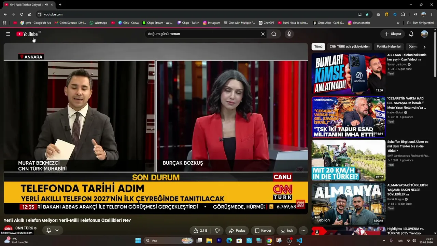Open File Explorer from the taskbar
Viewport: 437px width, 246px height.
[x=209, y=241]
